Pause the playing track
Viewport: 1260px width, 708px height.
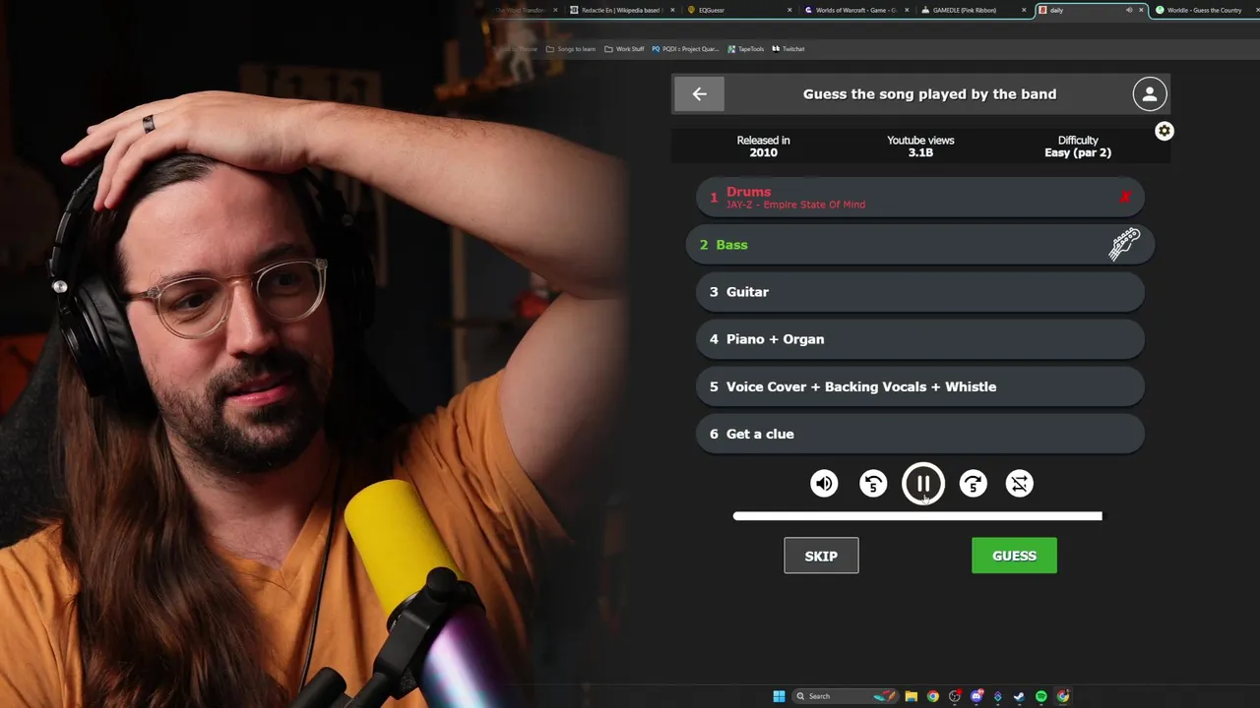point(923,484)
